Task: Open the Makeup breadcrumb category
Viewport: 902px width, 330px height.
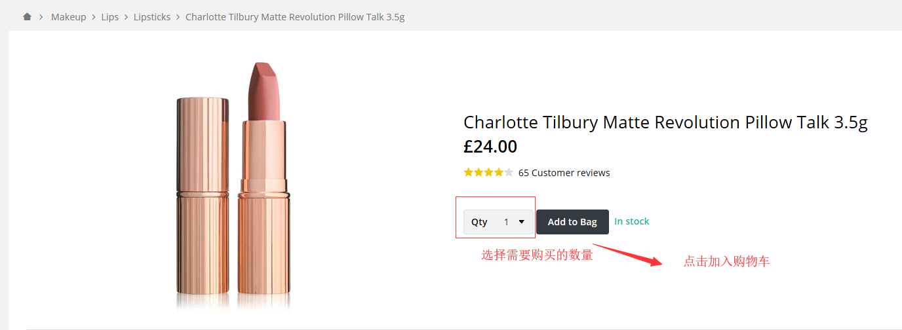Action: (x=69, y=17)
